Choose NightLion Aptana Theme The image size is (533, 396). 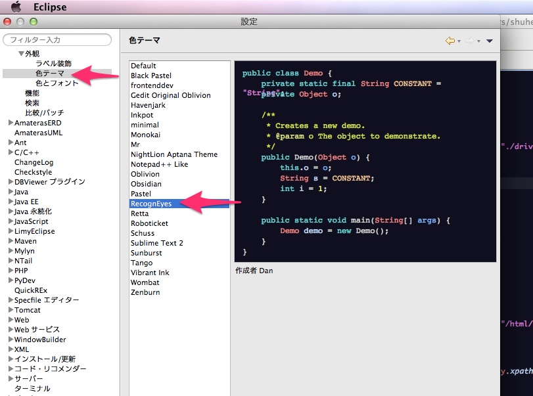174,154
